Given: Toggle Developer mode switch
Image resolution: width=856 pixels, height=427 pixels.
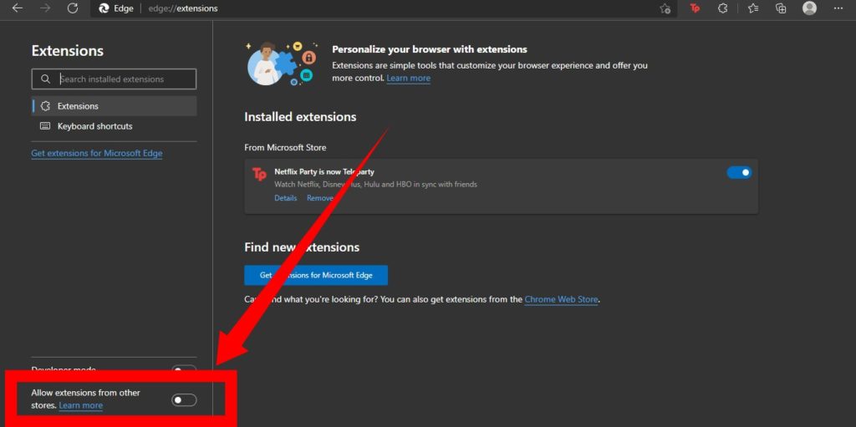Looking at the screenshot, I should coord(184,369).
